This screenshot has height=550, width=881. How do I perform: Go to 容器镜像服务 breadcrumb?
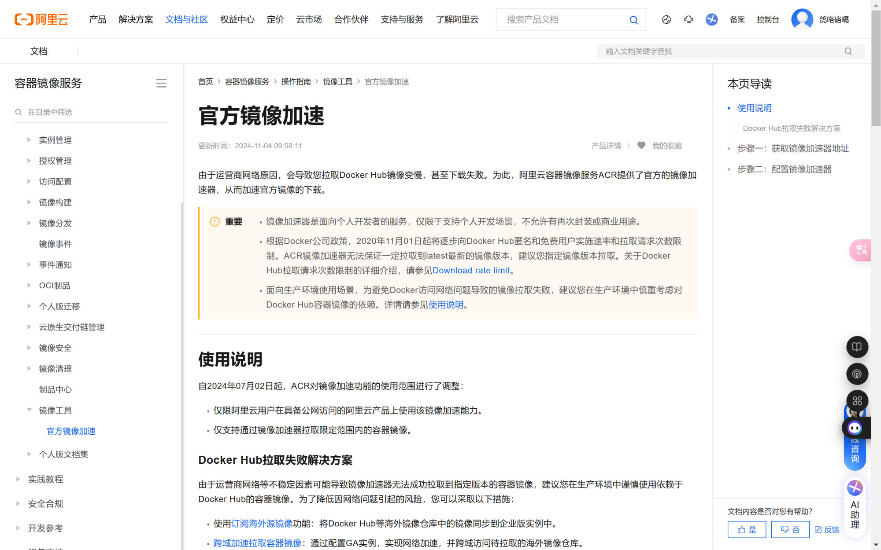(x=247, y=81)
